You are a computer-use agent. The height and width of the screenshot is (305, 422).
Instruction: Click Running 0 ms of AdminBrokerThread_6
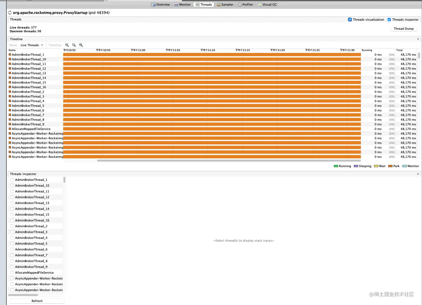(x=378, y=110)
